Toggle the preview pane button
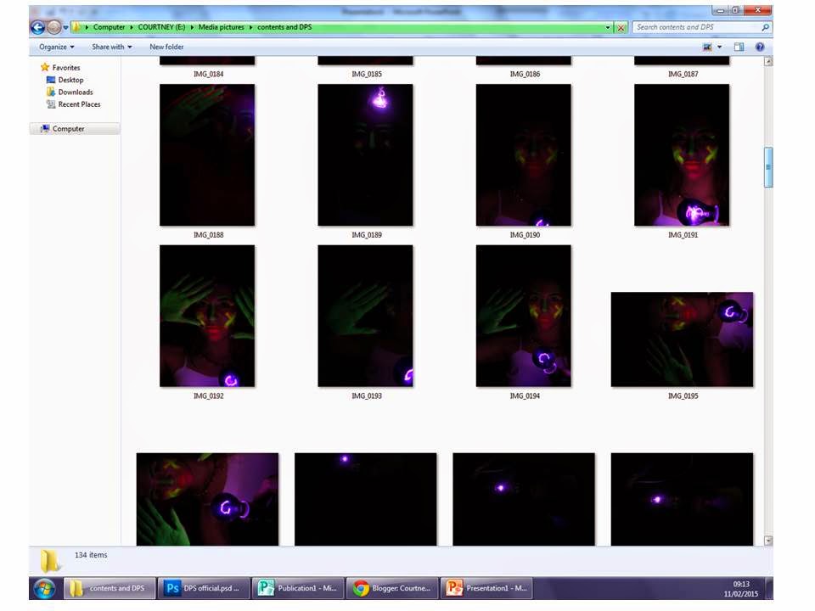815x611 pixels. click(739, 48)
